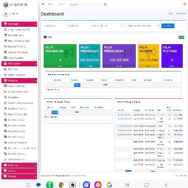188x188 pixels.
Task: Open Surat Pesanan list icon
Action: tap(5, 92)
